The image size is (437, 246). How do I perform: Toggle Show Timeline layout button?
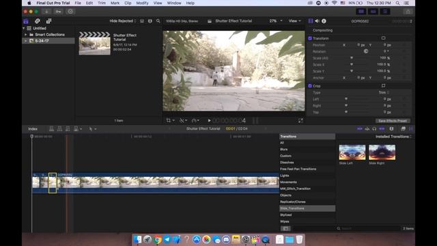tap(373, 12)
